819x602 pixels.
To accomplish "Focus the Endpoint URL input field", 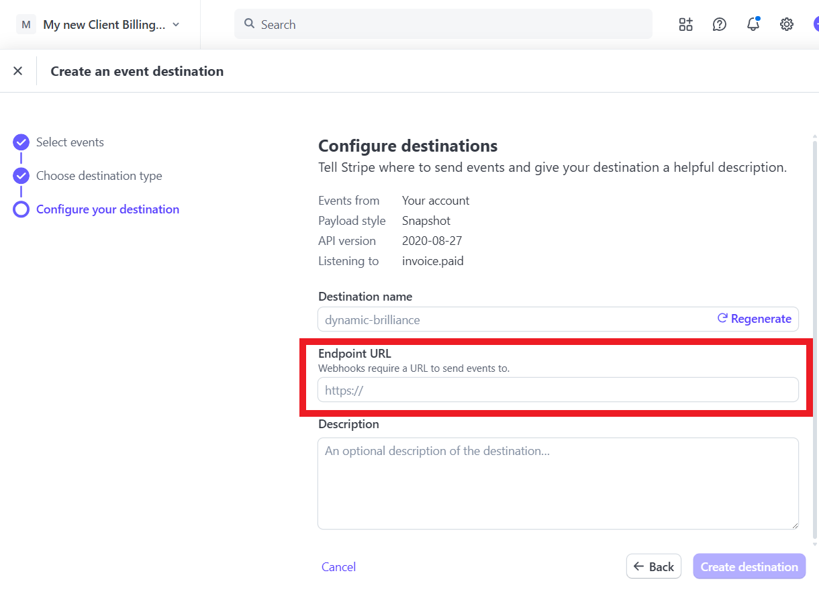I will (557, 390).
